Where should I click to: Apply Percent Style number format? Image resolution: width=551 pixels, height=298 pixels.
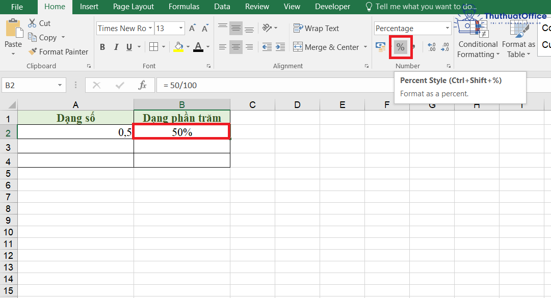401,47
